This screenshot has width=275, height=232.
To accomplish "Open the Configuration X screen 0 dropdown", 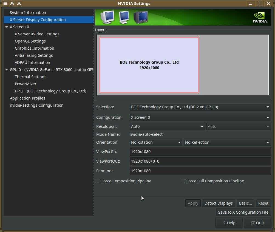I will [x=200, y=117].
